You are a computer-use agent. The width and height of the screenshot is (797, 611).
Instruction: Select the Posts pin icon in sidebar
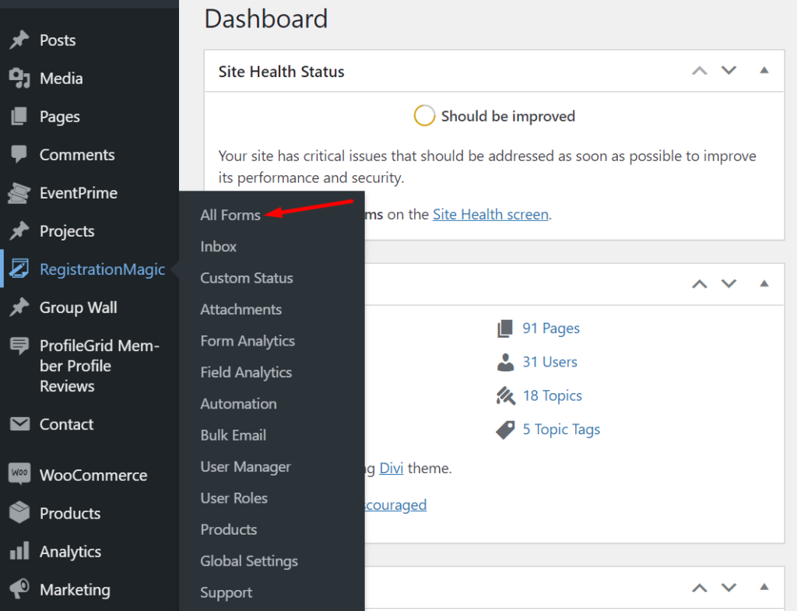point(19,40)
